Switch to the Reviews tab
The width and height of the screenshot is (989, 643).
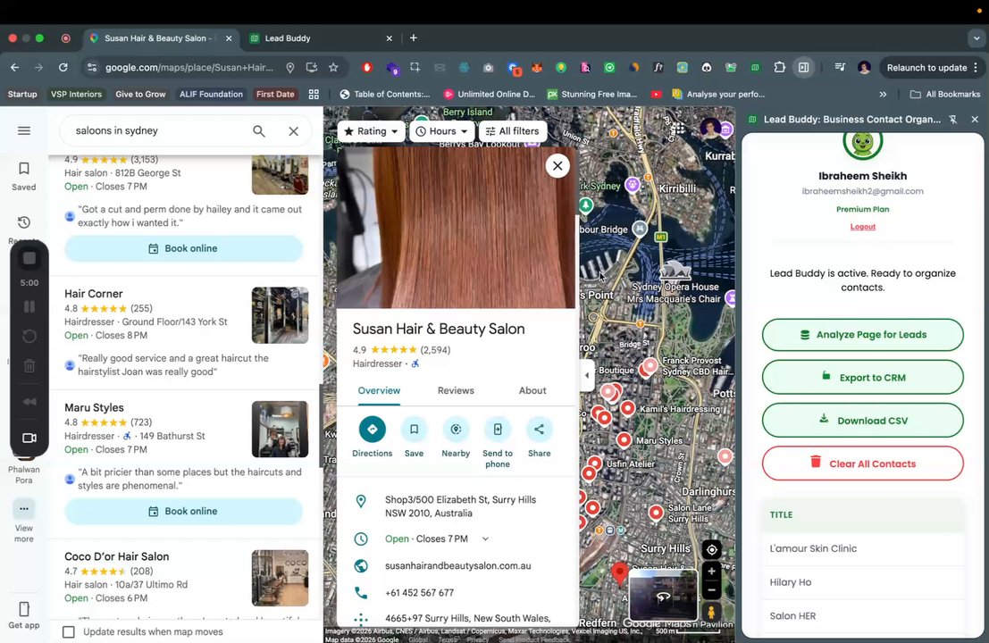[x=456, y=391]
